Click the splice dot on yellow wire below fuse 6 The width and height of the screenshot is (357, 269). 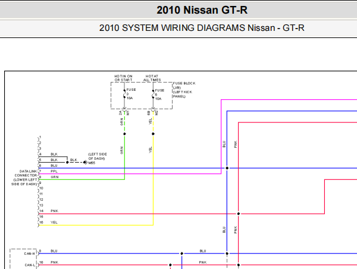[x=154, y=134]
